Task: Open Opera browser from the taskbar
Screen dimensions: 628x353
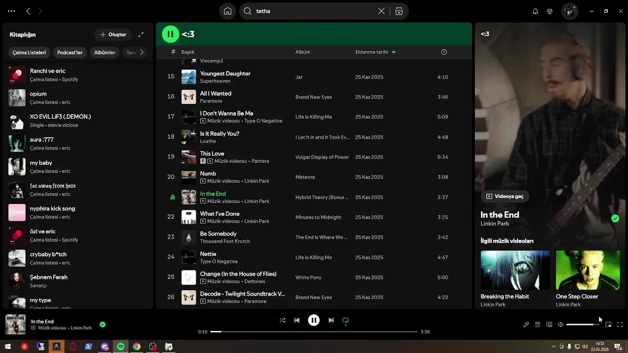Action: click(x=73, y=347)
